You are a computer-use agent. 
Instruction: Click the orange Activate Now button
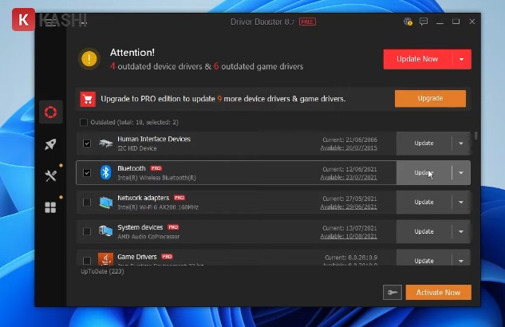click(438, 293)
